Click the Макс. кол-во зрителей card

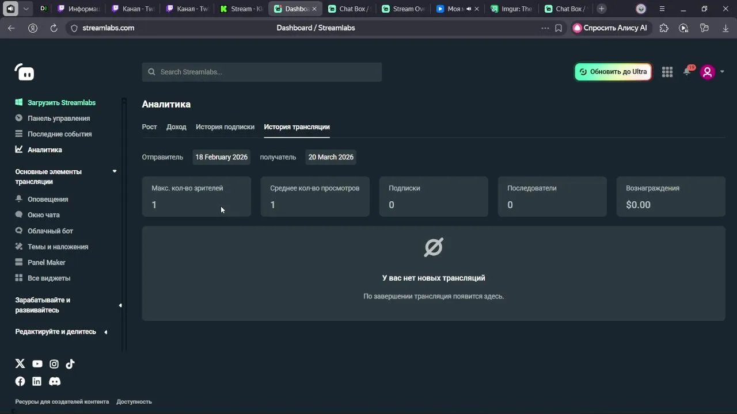tap(196, 197)
